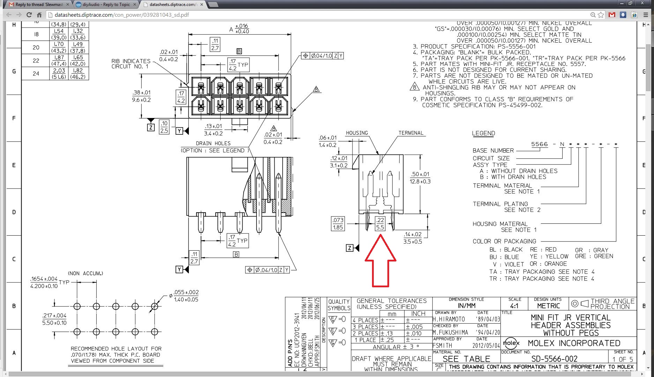Click the 'TERMINAL' label above side view

411,133
